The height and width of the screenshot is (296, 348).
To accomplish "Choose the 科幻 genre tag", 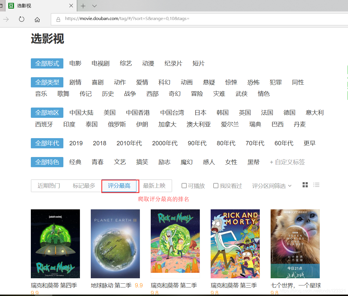I will click(164, 82).
